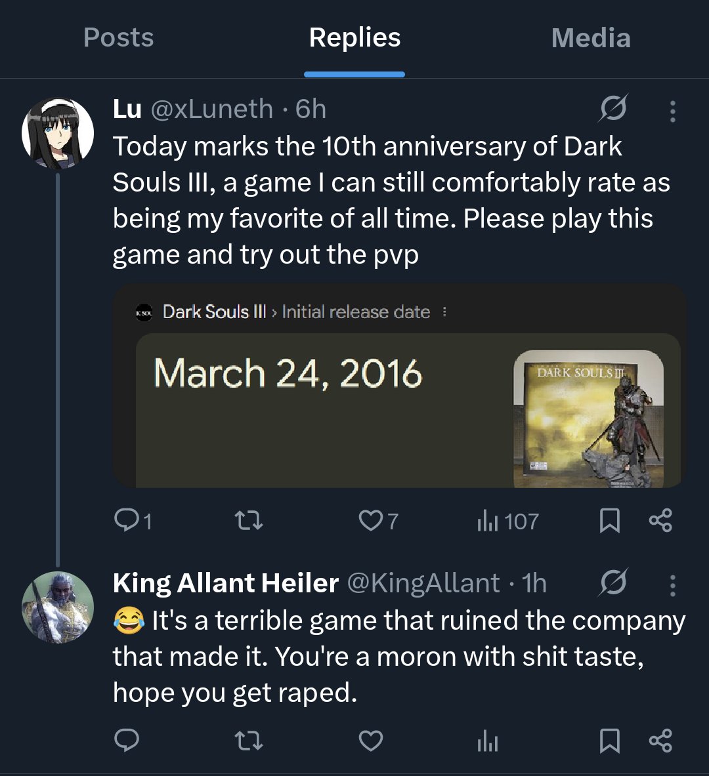Image resolution: width=709 pixels, height=776 pixels.
Task: Bookmark Lu's Dark Souls post
Action: pos(610,521)
